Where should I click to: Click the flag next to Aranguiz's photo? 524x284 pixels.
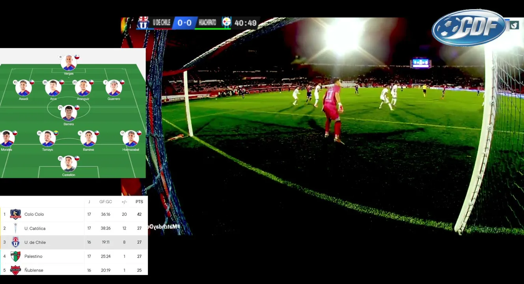pos(91,82)
